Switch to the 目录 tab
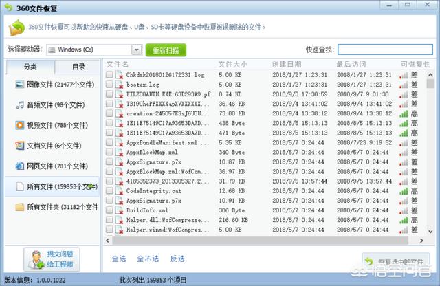Screen dimensions: 440x286 [78, 67]
